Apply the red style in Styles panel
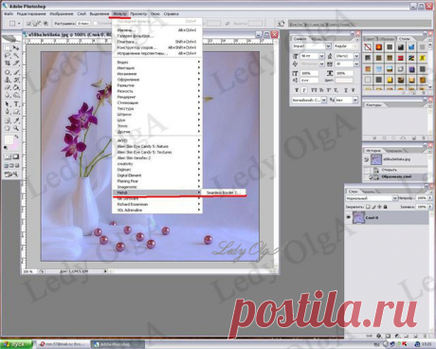436x349 pixels. coord(401,58)
